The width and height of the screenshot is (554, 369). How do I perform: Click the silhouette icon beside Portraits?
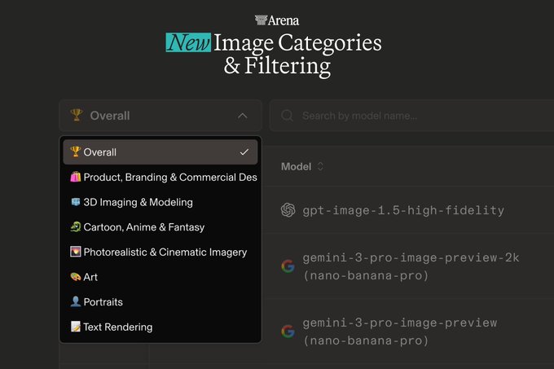(x=75, y=301)
